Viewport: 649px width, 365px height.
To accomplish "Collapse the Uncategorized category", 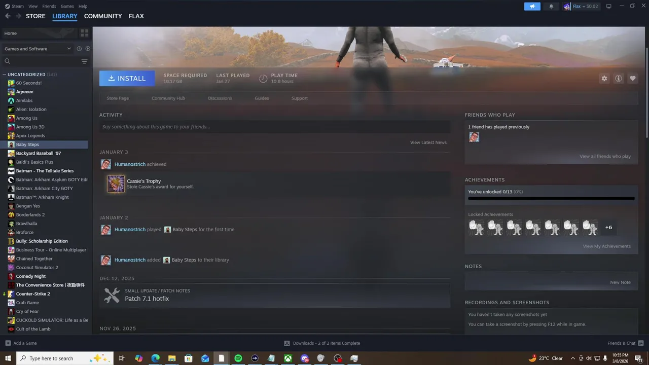I will [5, 75].
